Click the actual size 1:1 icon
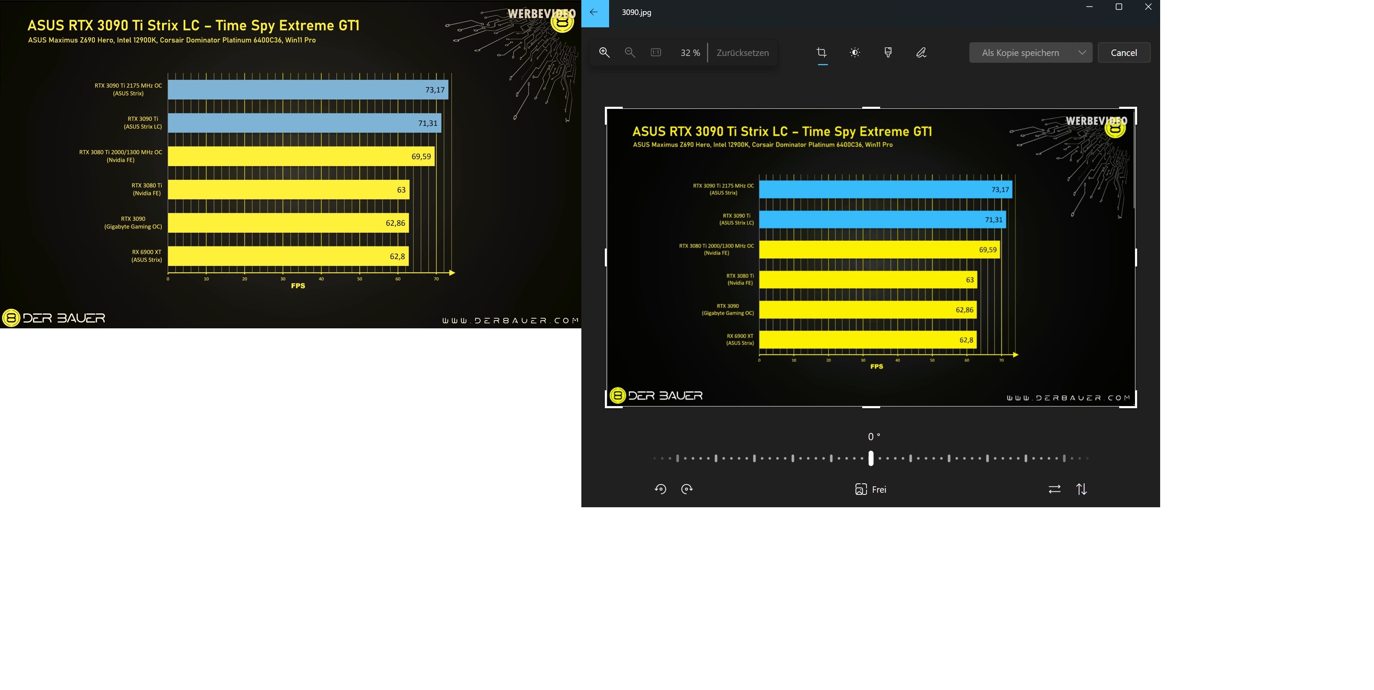1374x690 pixels. pos(656,52)
